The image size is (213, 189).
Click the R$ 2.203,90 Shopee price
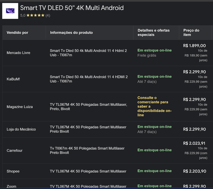click(x=195, y=171)
